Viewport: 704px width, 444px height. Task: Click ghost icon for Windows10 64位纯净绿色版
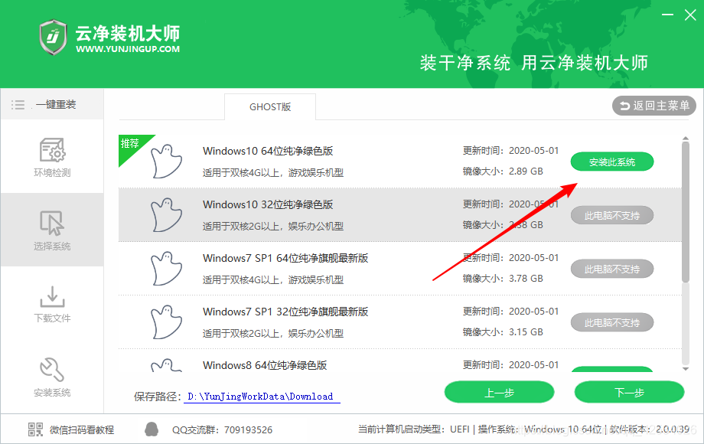tap(166, 162)
